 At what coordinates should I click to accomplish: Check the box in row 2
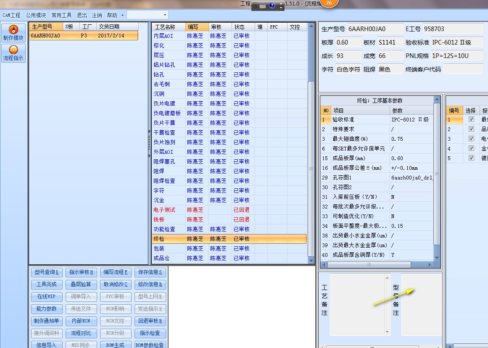[471, 129]
